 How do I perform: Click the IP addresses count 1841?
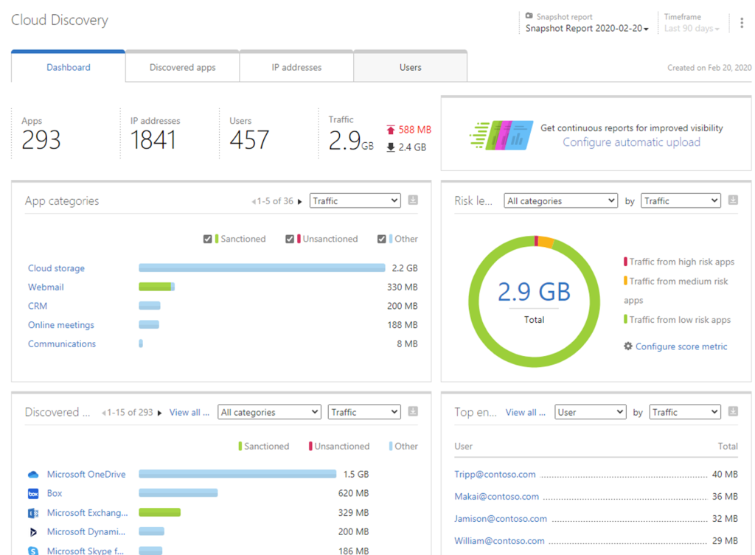(153, 140)
